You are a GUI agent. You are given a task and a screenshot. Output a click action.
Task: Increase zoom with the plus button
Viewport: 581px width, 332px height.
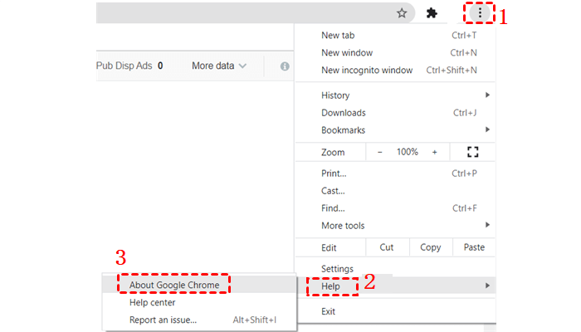[435, 152]
